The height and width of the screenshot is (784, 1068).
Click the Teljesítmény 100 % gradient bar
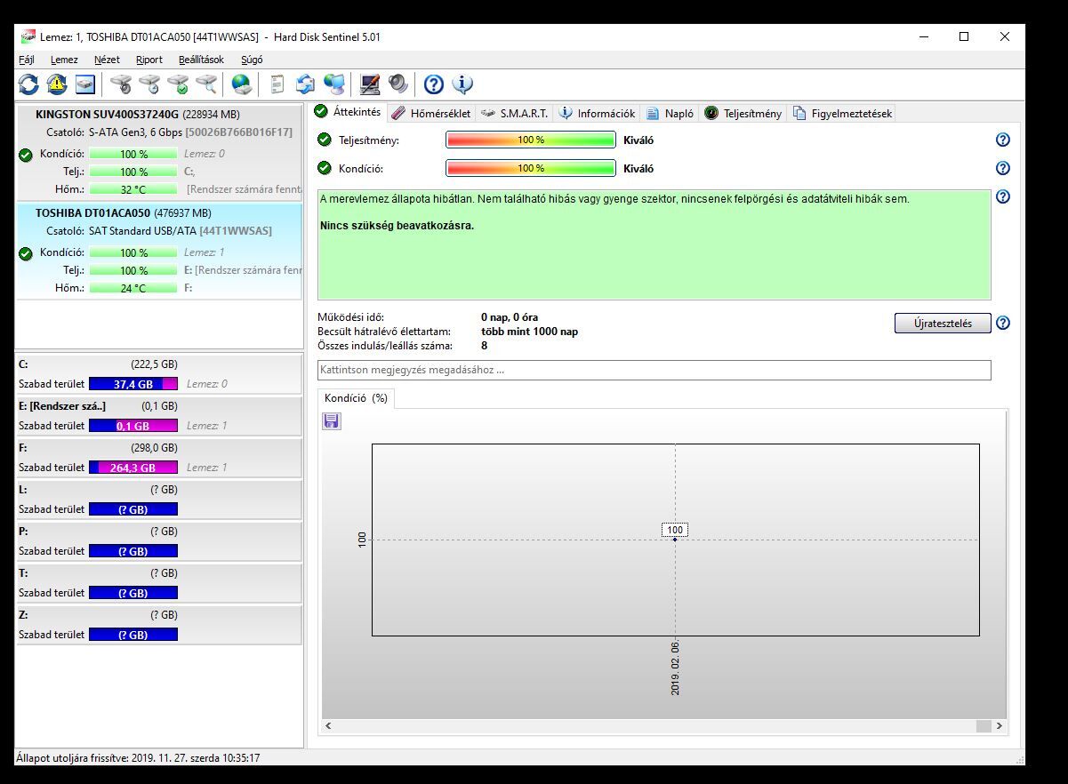point(531,140)
